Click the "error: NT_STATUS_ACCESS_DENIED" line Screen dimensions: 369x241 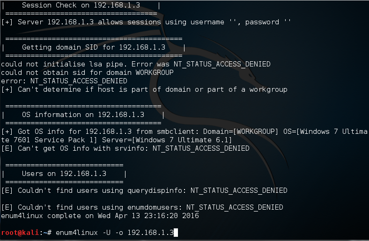coord(63,81)
